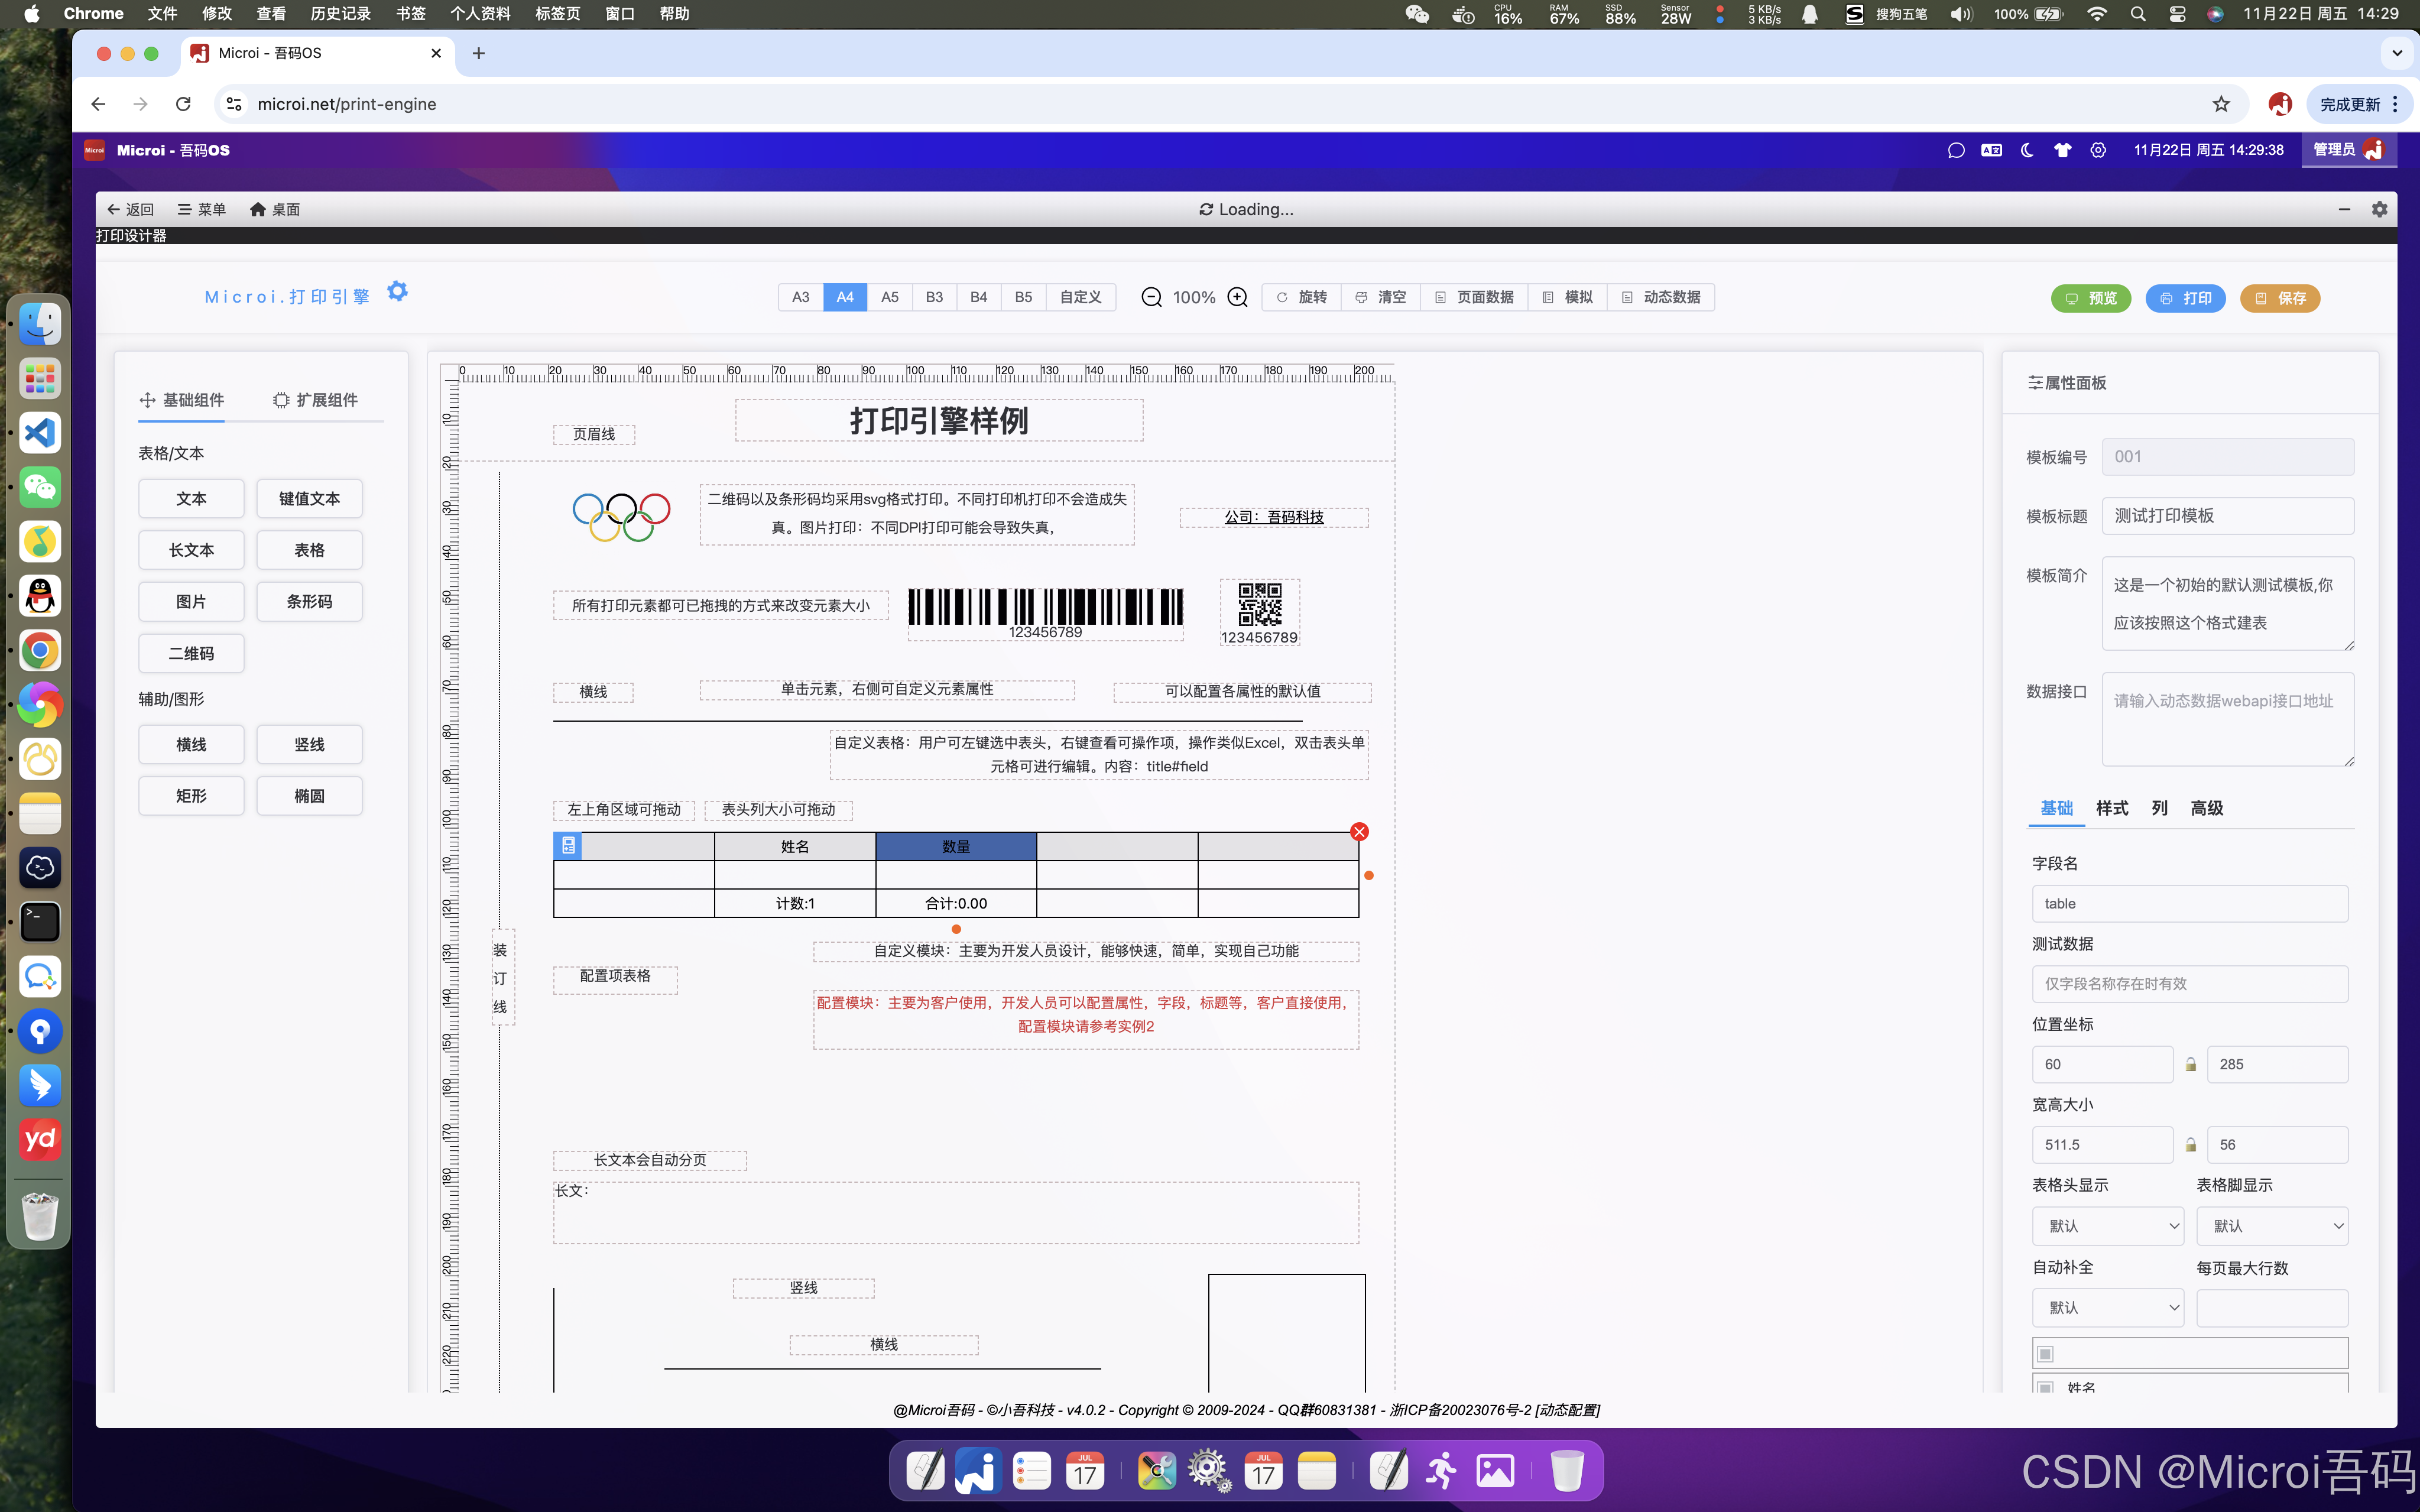The width and height of the screenshot is (2420, 1512).
Task: Check the 姓名 column checkbox
Action: (2045, 1388)
